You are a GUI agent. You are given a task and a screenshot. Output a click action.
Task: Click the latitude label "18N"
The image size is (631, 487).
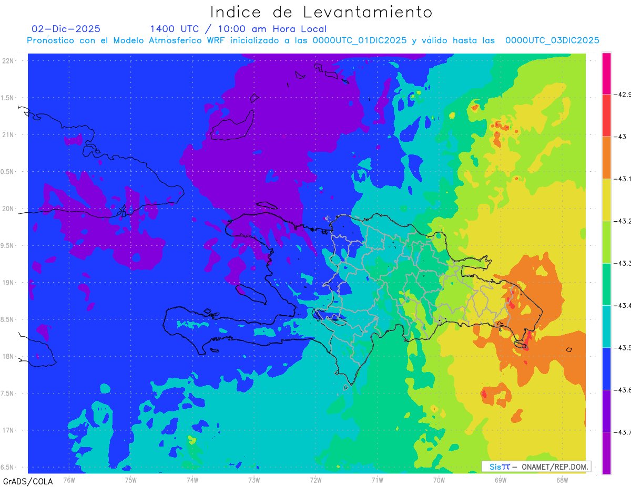(x=9, y=357)
